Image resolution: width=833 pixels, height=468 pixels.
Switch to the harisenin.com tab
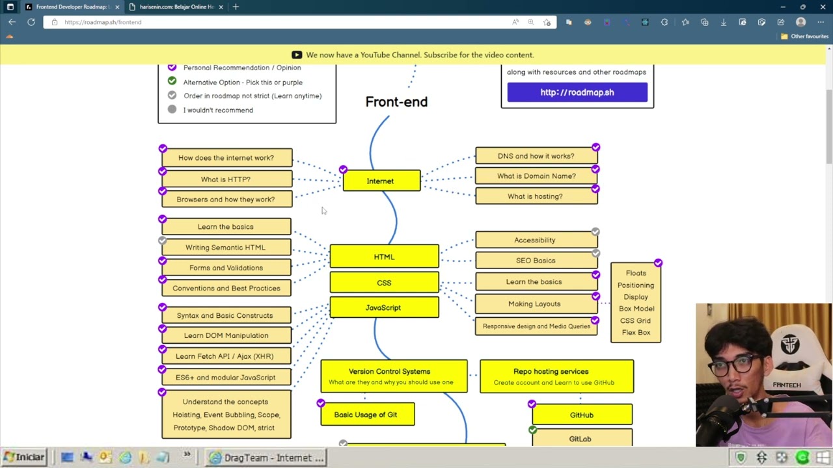coord(176,7)
